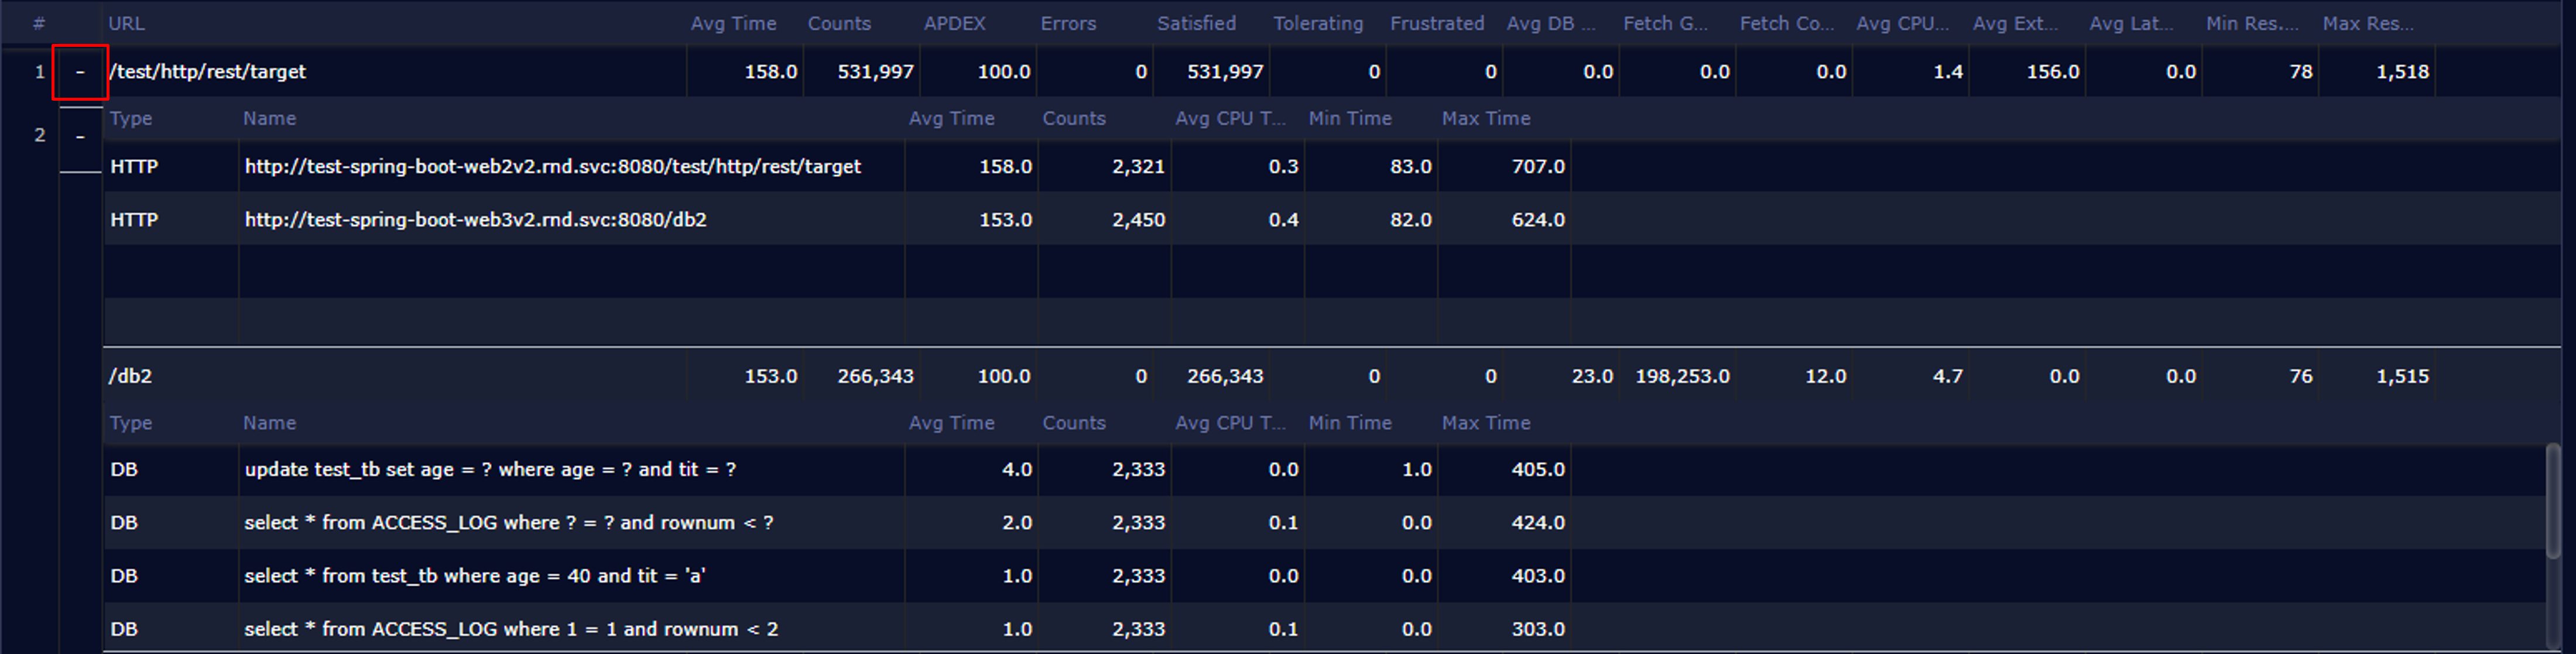2576x654 pixels.
Task: Click the Max Res... column header
Action: tap(2367, 23)
